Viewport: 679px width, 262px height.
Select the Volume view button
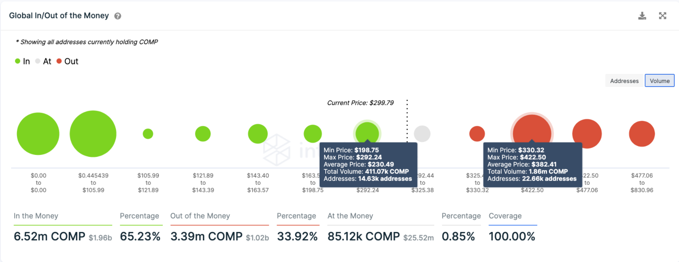pyautogui.click(x=660, y=81)
